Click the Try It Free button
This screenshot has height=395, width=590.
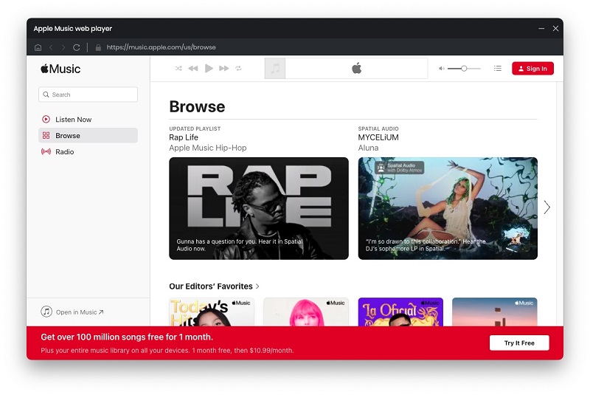point(519,343)
